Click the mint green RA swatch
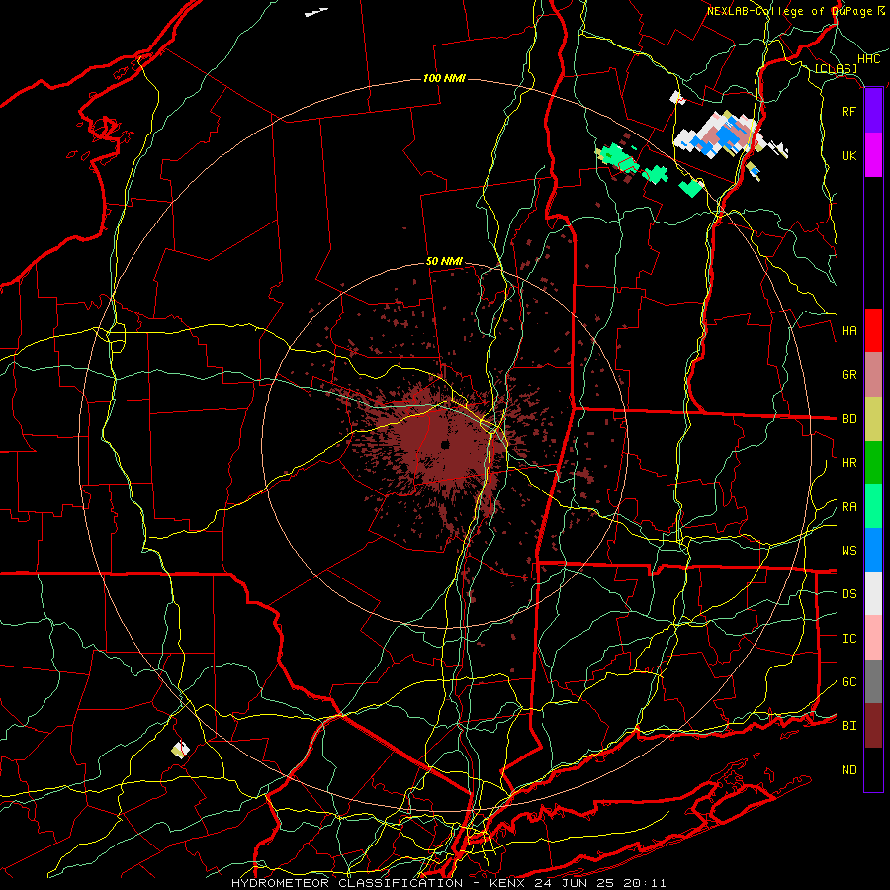Viewport: 890px width, 890px height. pyautogui.click(x=873, y=506)
